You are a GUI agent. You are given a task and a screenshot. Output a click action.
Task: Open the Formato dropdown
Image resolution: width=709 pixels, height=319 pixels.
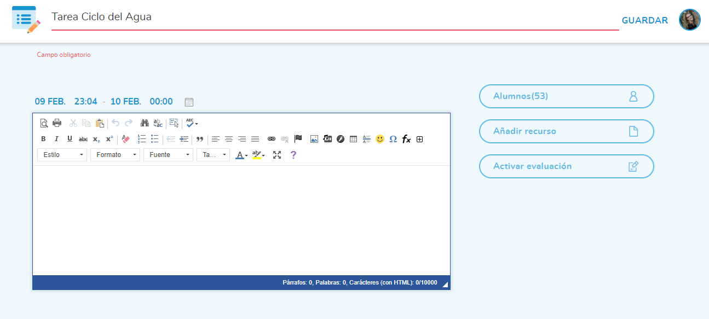point(115,155)
